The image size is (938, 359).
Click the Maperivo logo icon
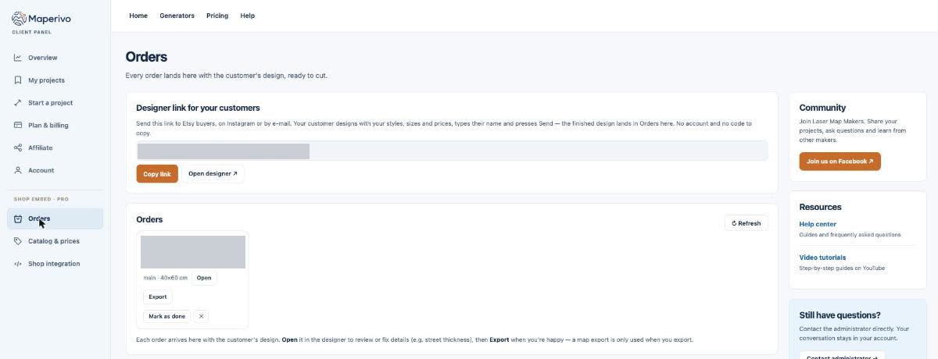point(19,18)
